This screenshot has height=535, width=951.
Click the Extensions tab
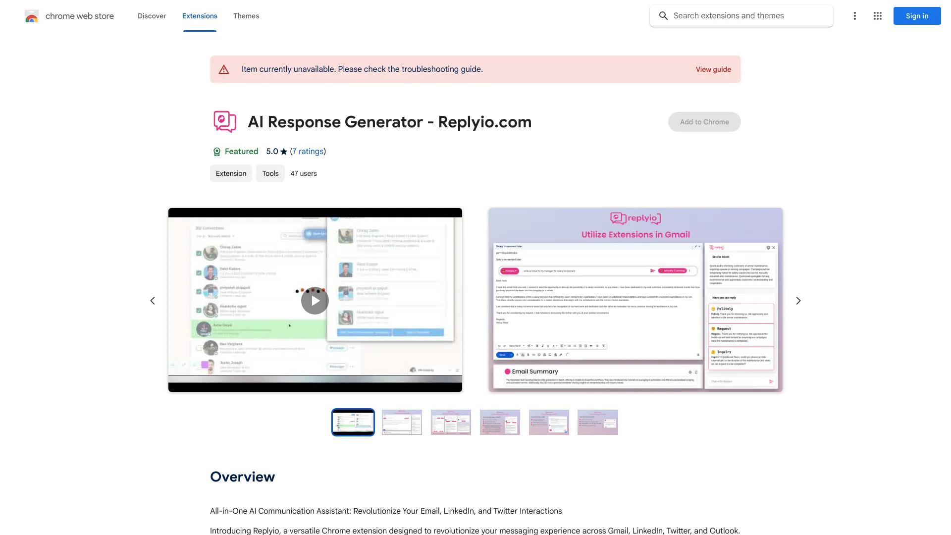pyautogui.click(x=199, y=16)
